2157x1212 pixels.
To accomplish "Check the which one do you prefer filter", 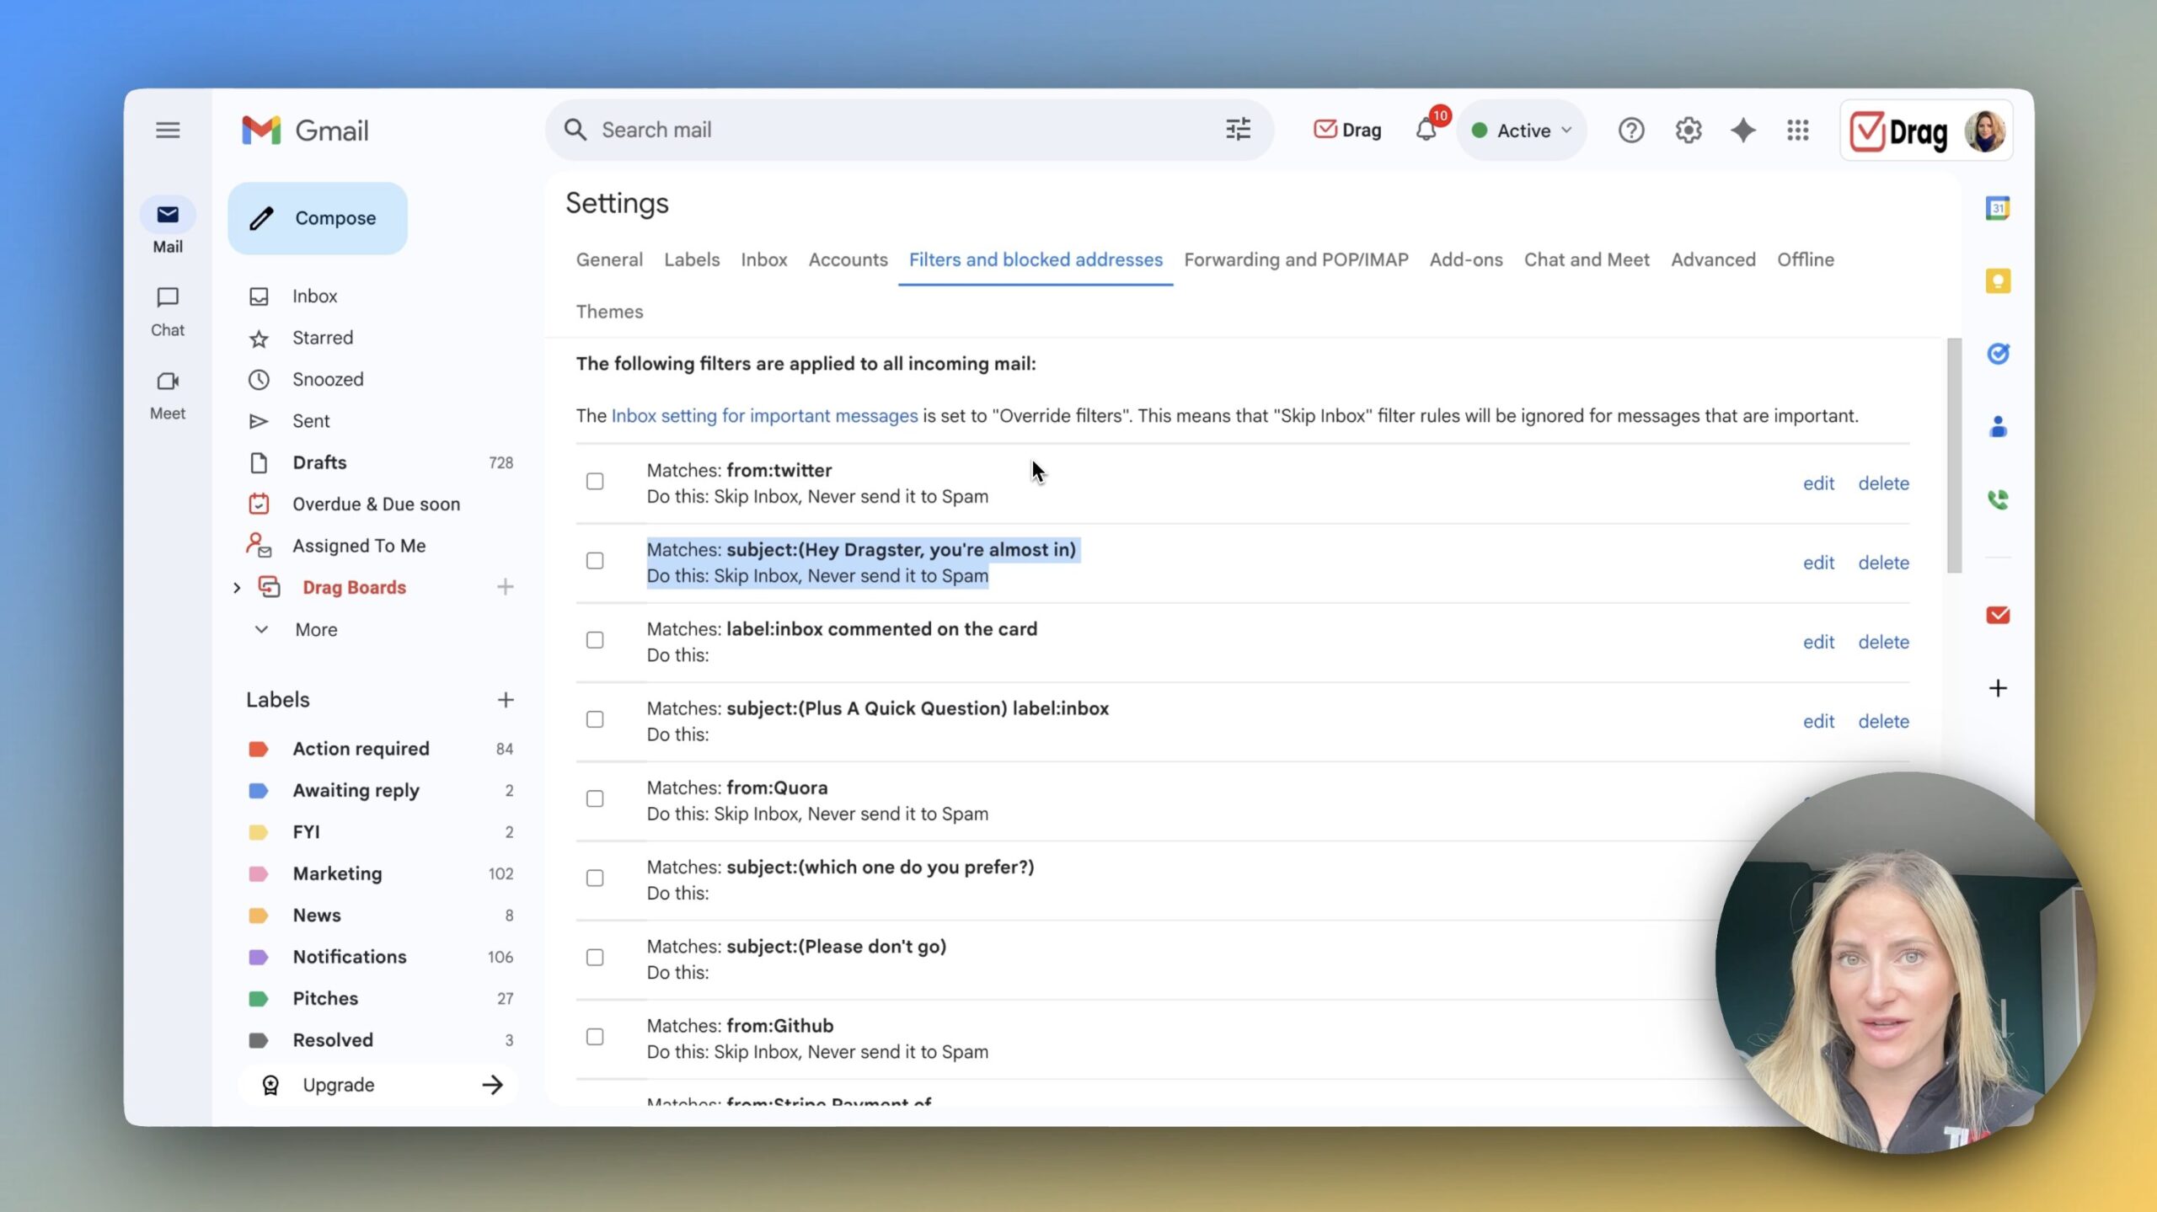I will click(x=595, y=878).
